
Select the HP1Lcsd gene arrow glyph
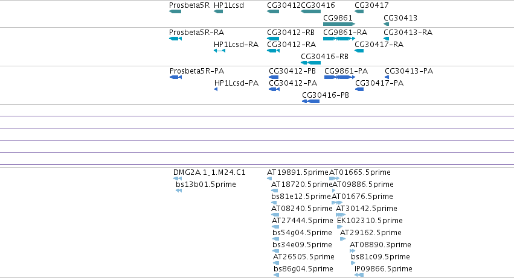pyautogui.click(x=218, y=12)
